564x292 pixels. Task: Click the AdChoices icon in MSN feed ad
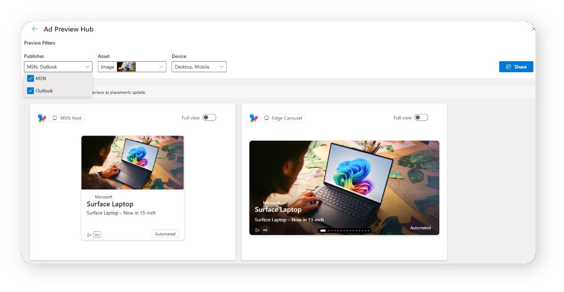click(x=90, y=235)
